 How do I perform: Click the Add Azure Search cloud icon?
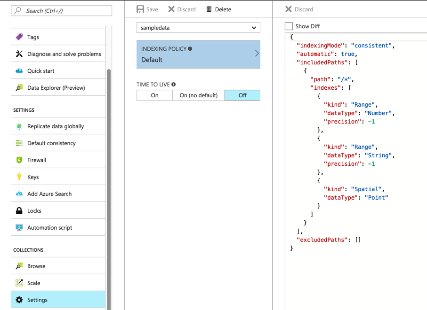click(19, 194)
